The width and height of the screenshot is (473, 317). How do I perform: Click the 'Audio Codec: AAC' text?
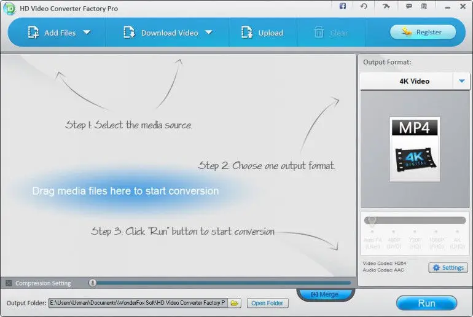click(383, 270)
